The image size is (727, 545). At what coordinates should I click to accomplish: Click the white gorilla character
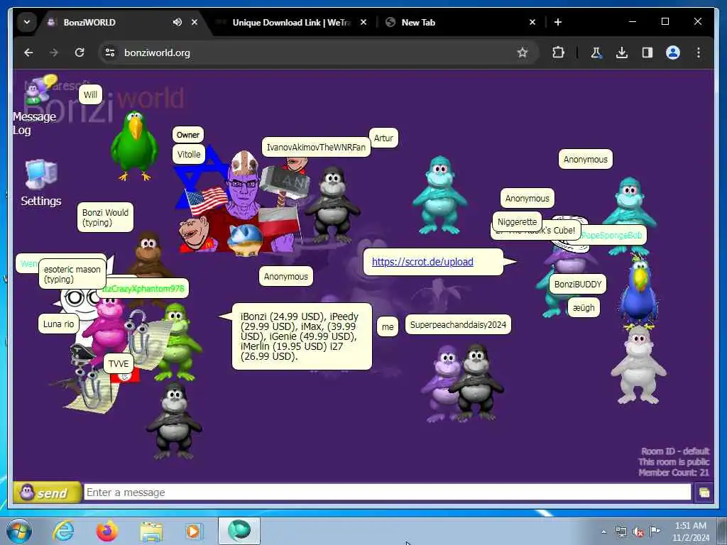[639, 365]
